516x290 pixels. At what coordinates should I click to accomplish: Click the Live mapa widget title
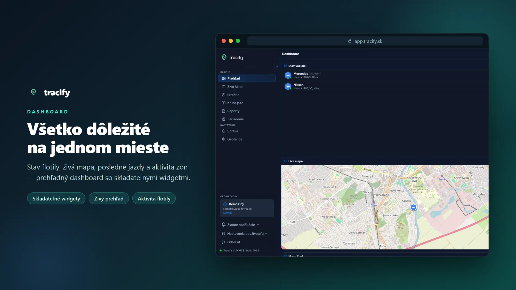click(295, 161)
